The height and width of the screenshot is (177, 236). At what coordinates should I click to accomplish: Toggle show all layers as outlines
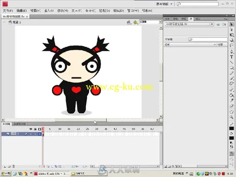(x=40, y=129)
